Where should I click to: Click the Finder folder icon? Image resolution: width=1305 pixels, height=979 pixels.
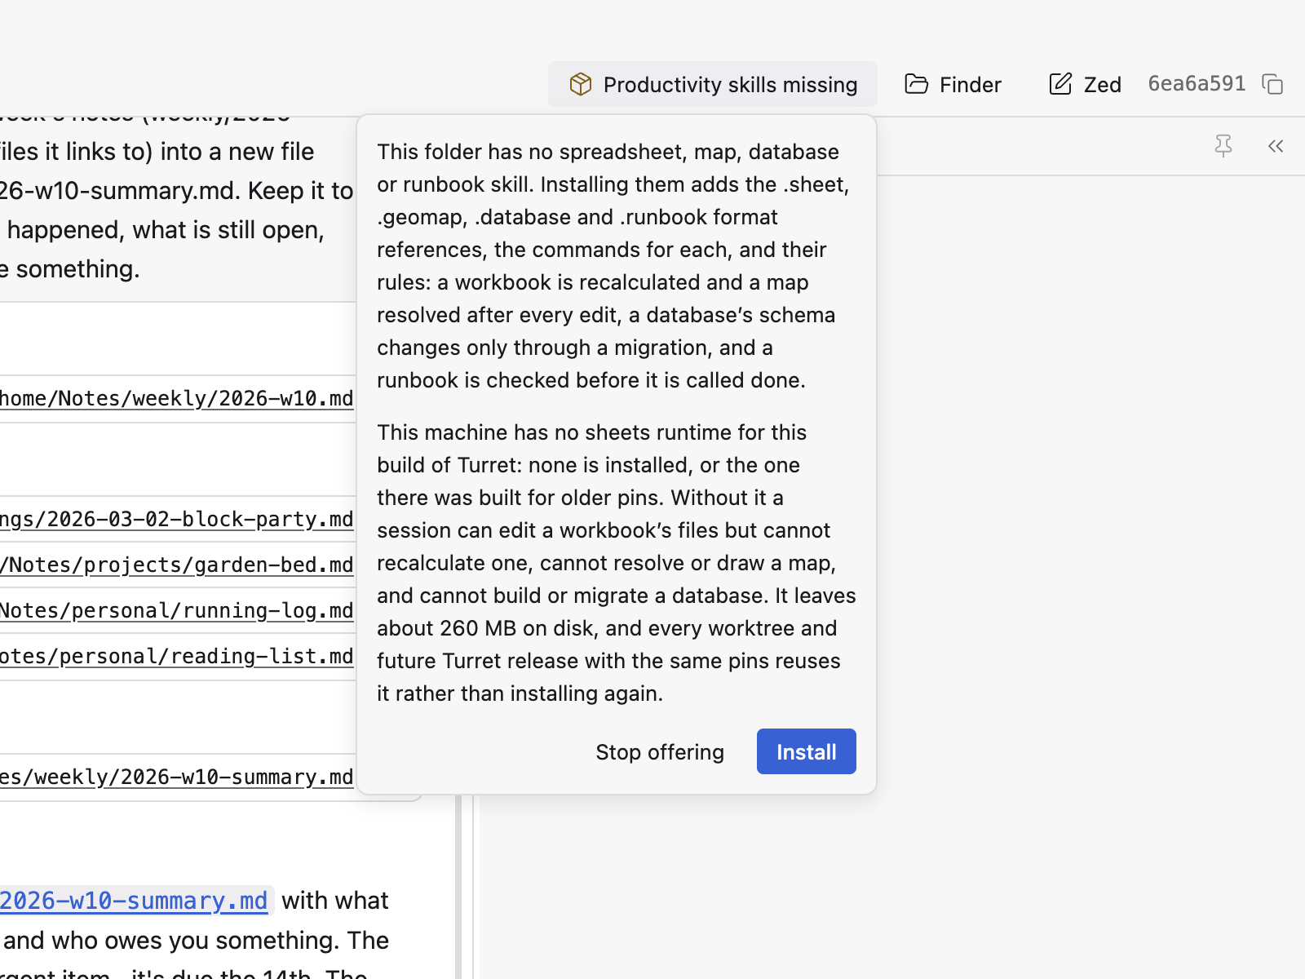(917, 84)
